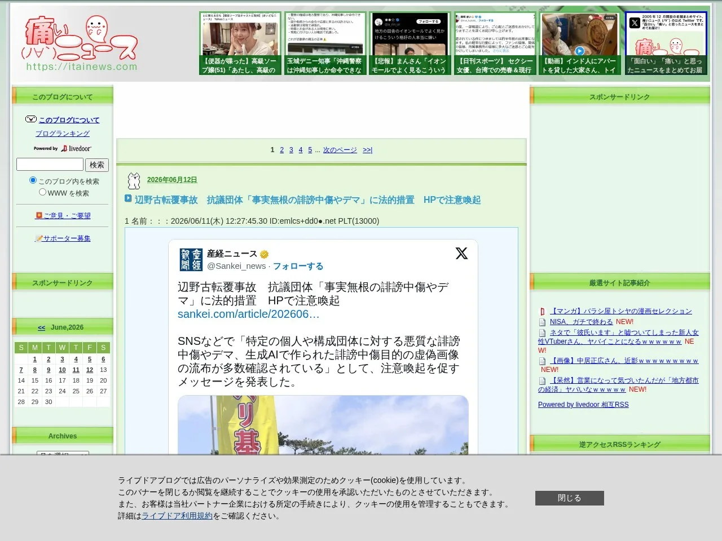Click the mascot face icon beside このブログについて
722x541 pixels.
(x=31, y=119)
